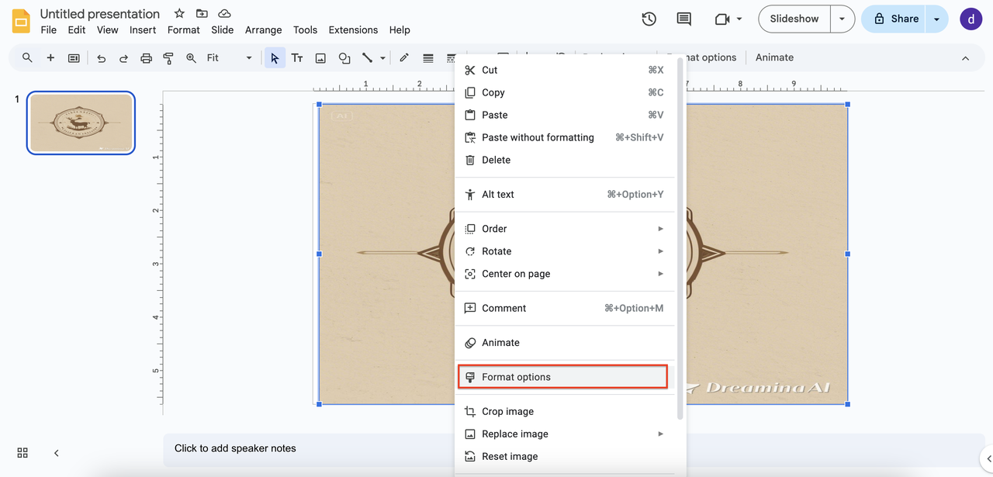Print the presentation
This screenshot has height=477, width=993.
click(x=146, y=57)
